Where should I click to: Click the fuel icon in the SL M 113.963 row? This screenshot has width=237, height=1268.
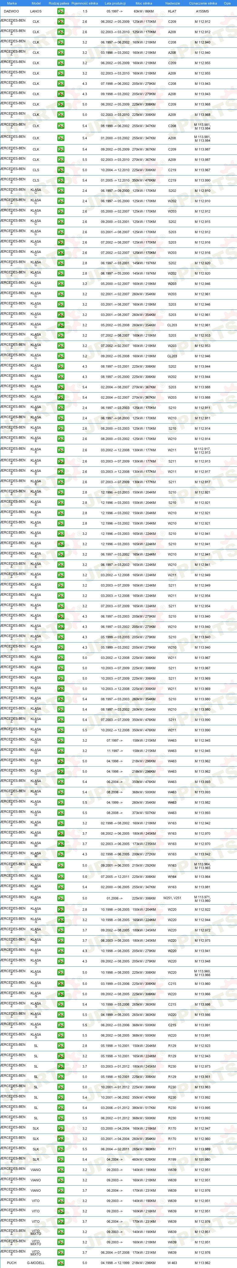(60, 1087)
